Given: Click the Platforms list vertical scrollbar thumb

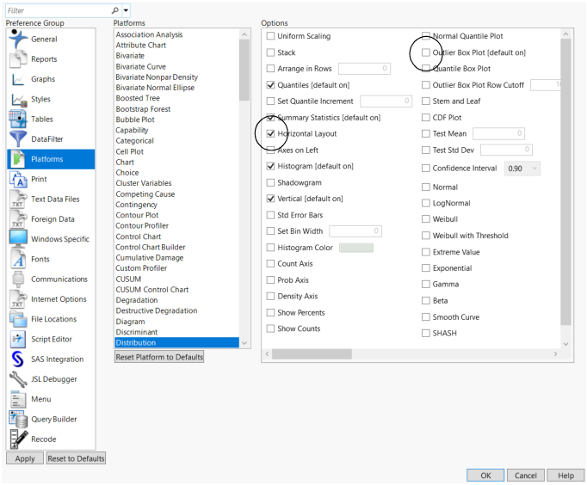Looking at the screenshot, I should (x=244, y=70).
